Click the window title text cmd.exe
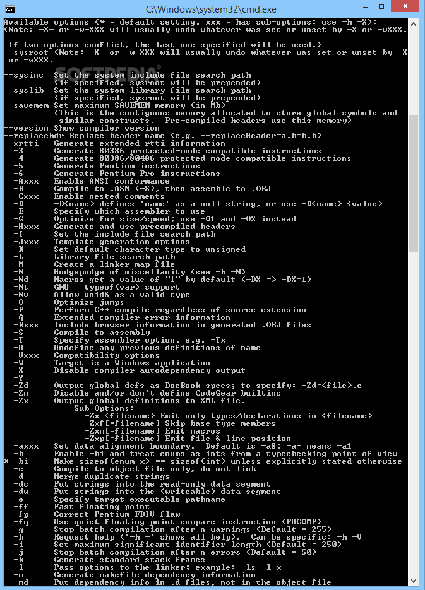The image size is (425, 590). [x=211, y=9]
